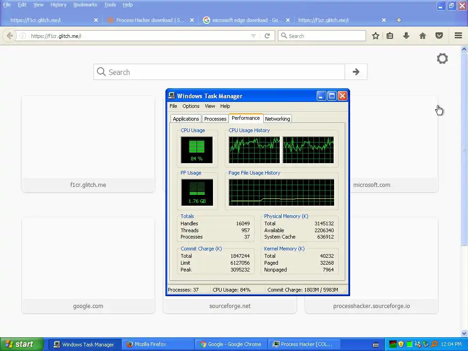Open the Firefox hamburger menu

[458, 36]
